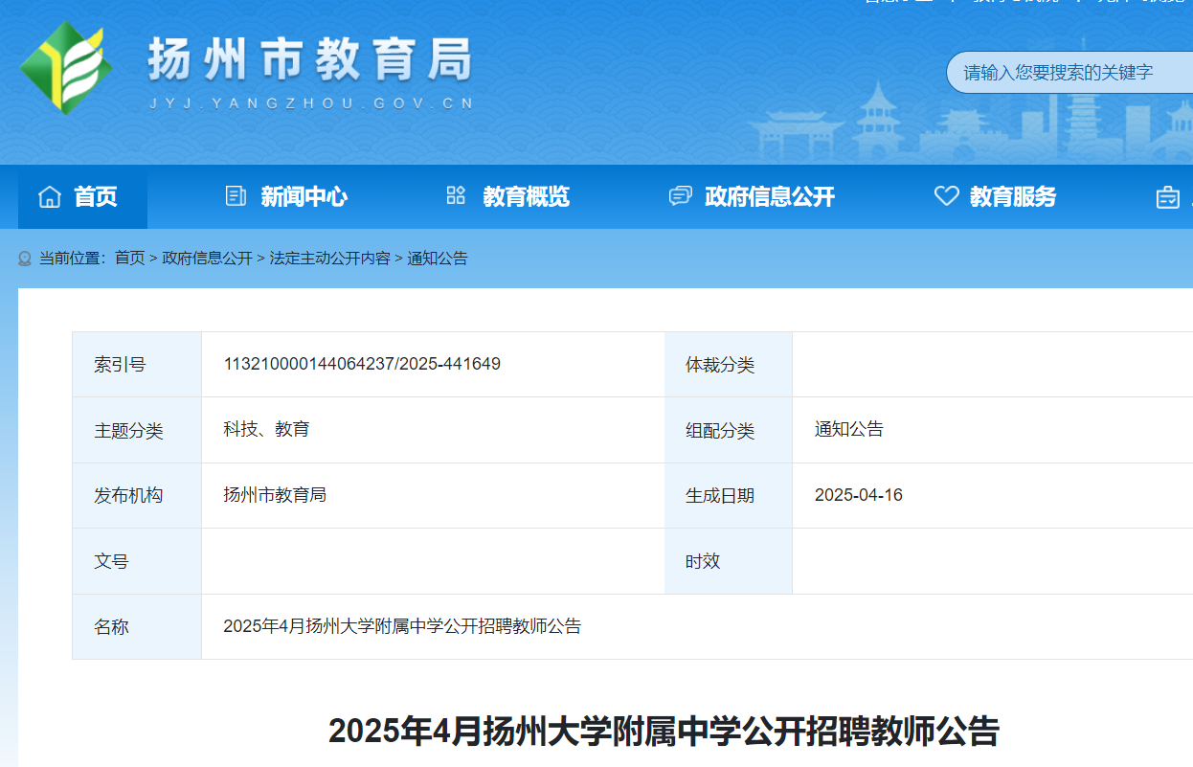
Task: Go to 政府信息公开 in the breadcrumb
Action: [x=207, y=259]
